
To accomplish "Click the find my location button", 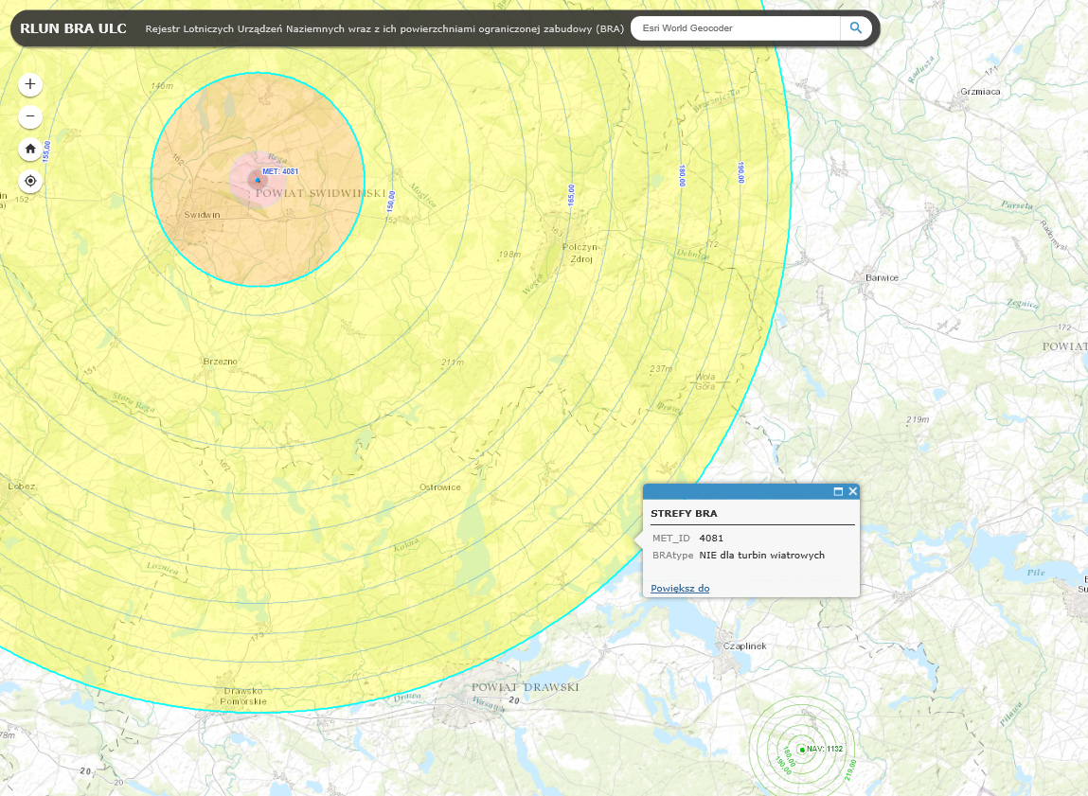I will pyautogui.click(x=30, y=181).
